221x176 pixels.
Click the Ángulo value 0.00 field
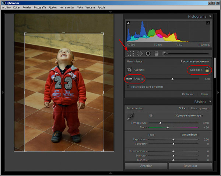click(x=207, y=79)
